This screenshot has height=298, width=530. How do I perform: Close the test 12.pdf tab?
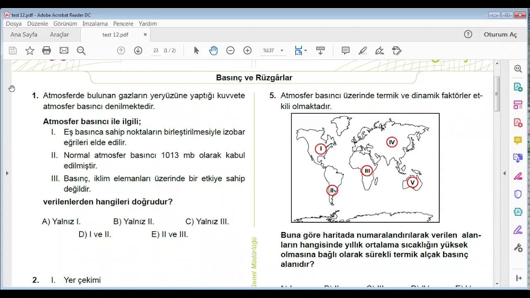tap(145, 35)
